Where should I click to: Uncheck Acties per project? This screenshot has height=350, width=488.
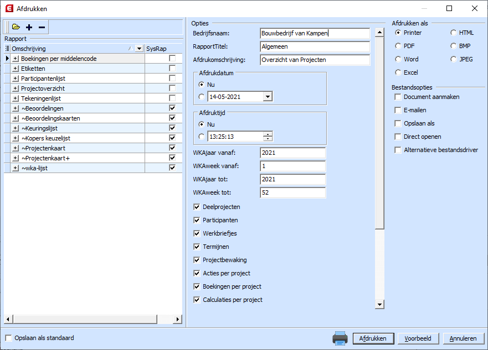pyautogui.click(x=197, y=273)
